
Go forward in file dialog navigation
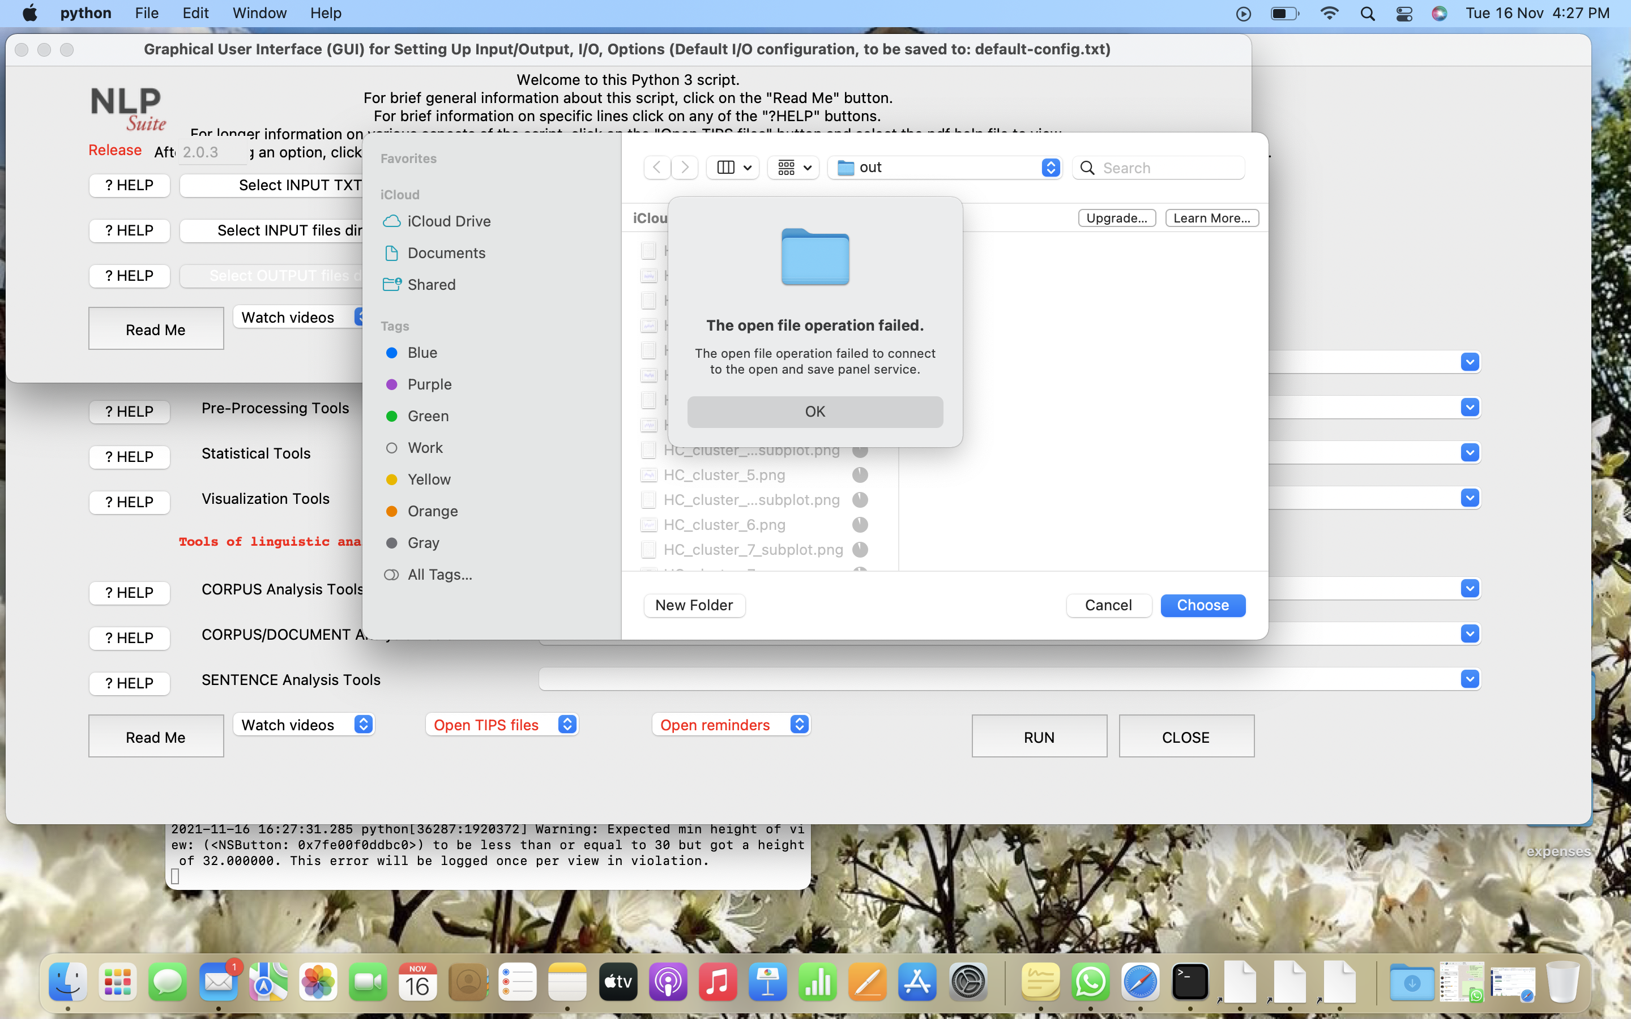tap(685, 167)
